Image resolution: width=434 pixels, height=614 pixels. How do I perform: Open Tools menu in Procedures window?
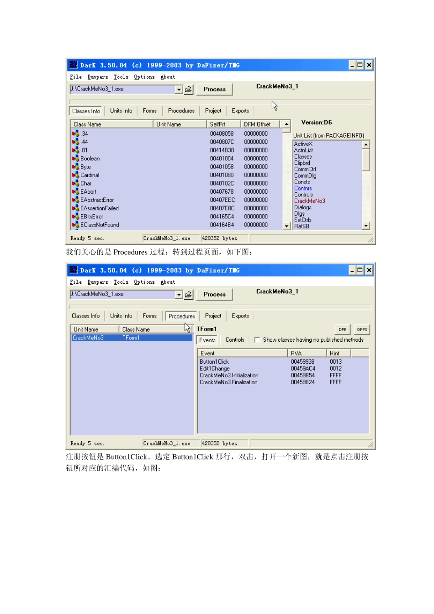click(x=121, y=282)
